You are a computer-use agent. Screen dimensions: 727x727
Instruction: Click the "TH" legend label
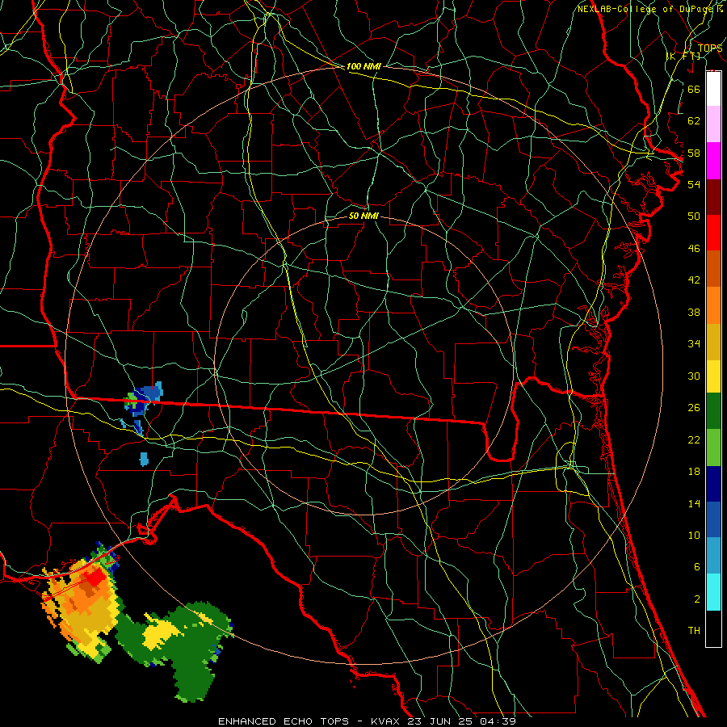click(694, 631)
